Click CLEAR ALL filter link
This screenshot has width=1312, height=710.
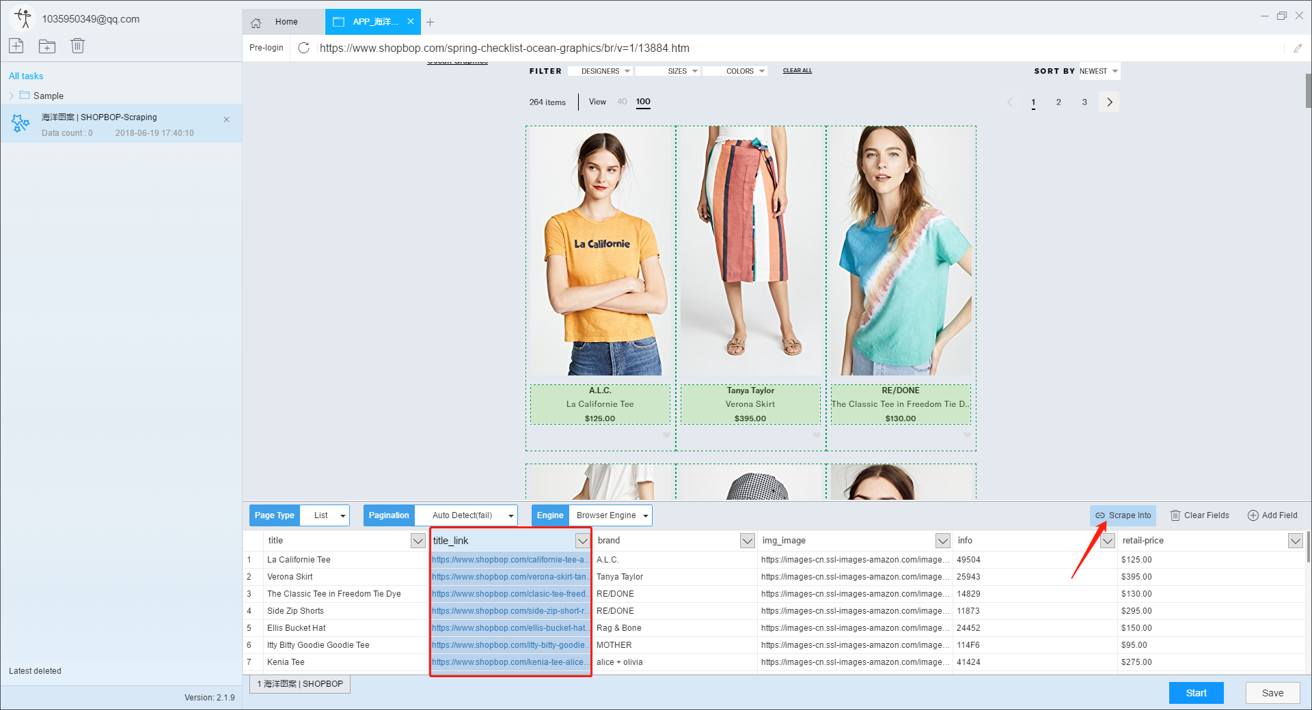(x=797, y=71)
